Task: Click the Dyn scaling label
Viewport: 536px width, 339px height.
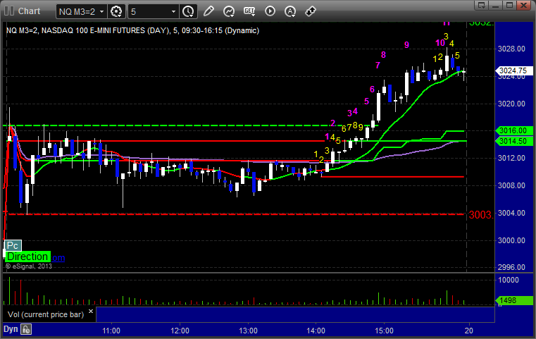Action: (x=11, y=329)
